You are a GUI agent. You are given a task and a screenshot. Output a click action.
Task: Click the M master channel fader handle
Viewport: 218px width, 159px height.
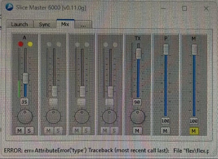(194, 49)
